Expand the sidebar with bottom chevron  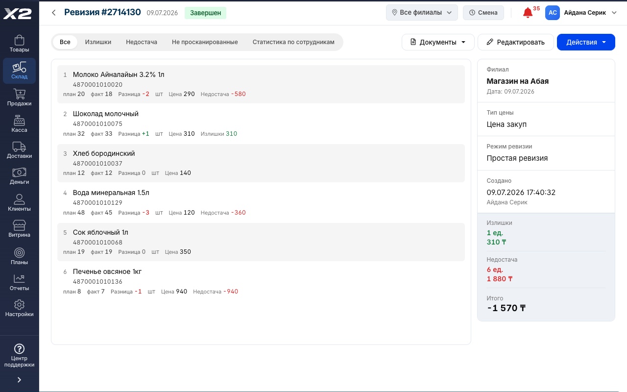point(19,380)
